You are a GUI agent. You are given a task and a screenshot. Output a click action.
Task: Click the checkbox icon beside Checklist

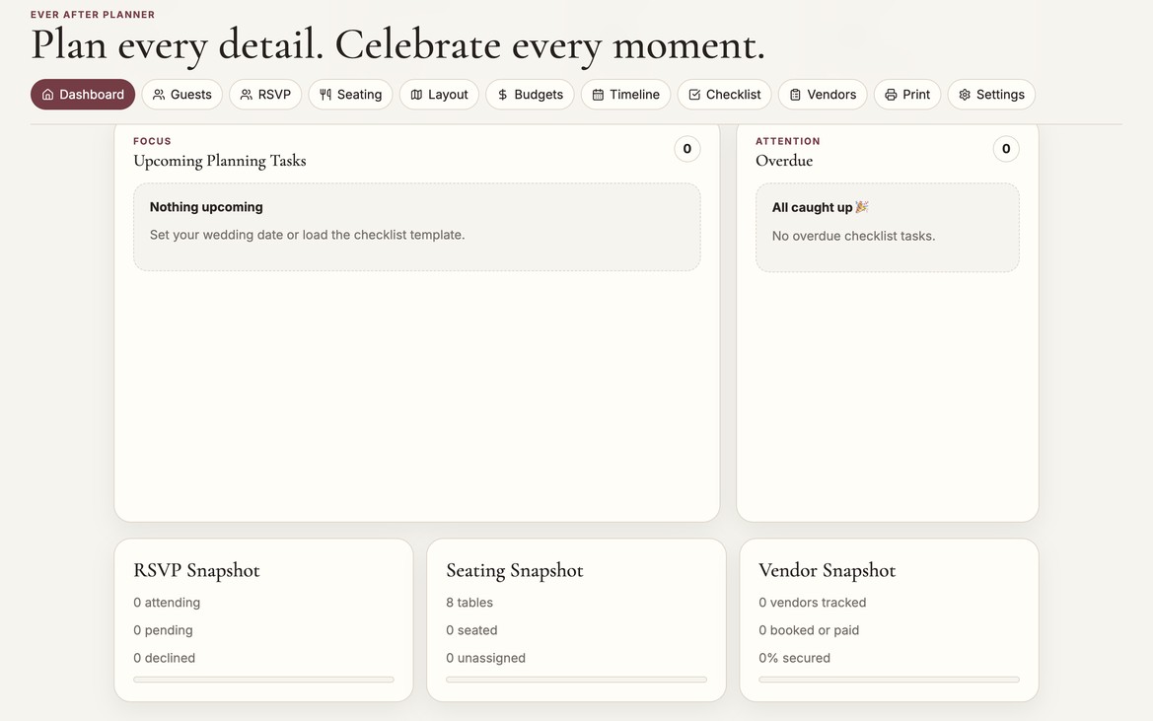click(694, 95)
